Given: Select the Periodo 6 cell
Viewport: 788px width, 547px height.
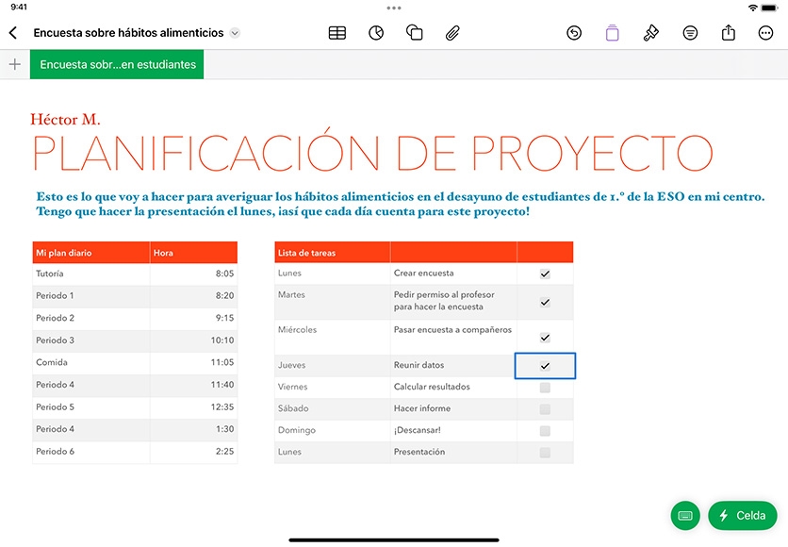Looking at the screenshot, I should (x=91, y=452).
